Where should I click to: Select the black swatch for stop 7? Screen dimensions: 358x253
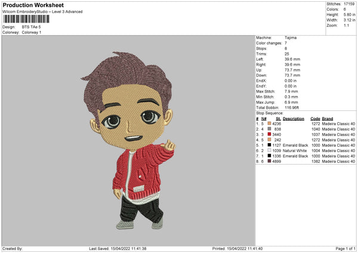[x=269, y=156]
